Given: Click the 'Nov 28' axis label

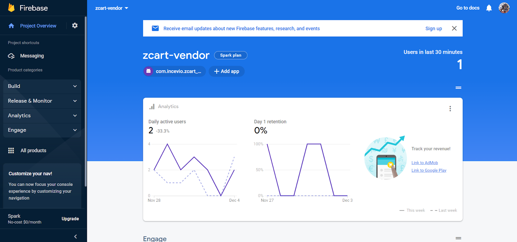Looking at the screenshot, I should tap(154, 200).
